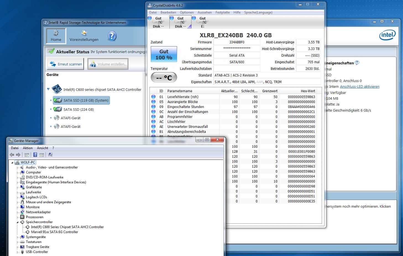Click Volume erstellen button

(108, 64)
